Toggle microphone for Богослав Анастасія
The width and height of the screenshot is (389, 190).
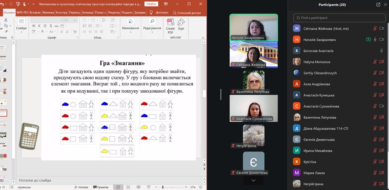[382, 51]
